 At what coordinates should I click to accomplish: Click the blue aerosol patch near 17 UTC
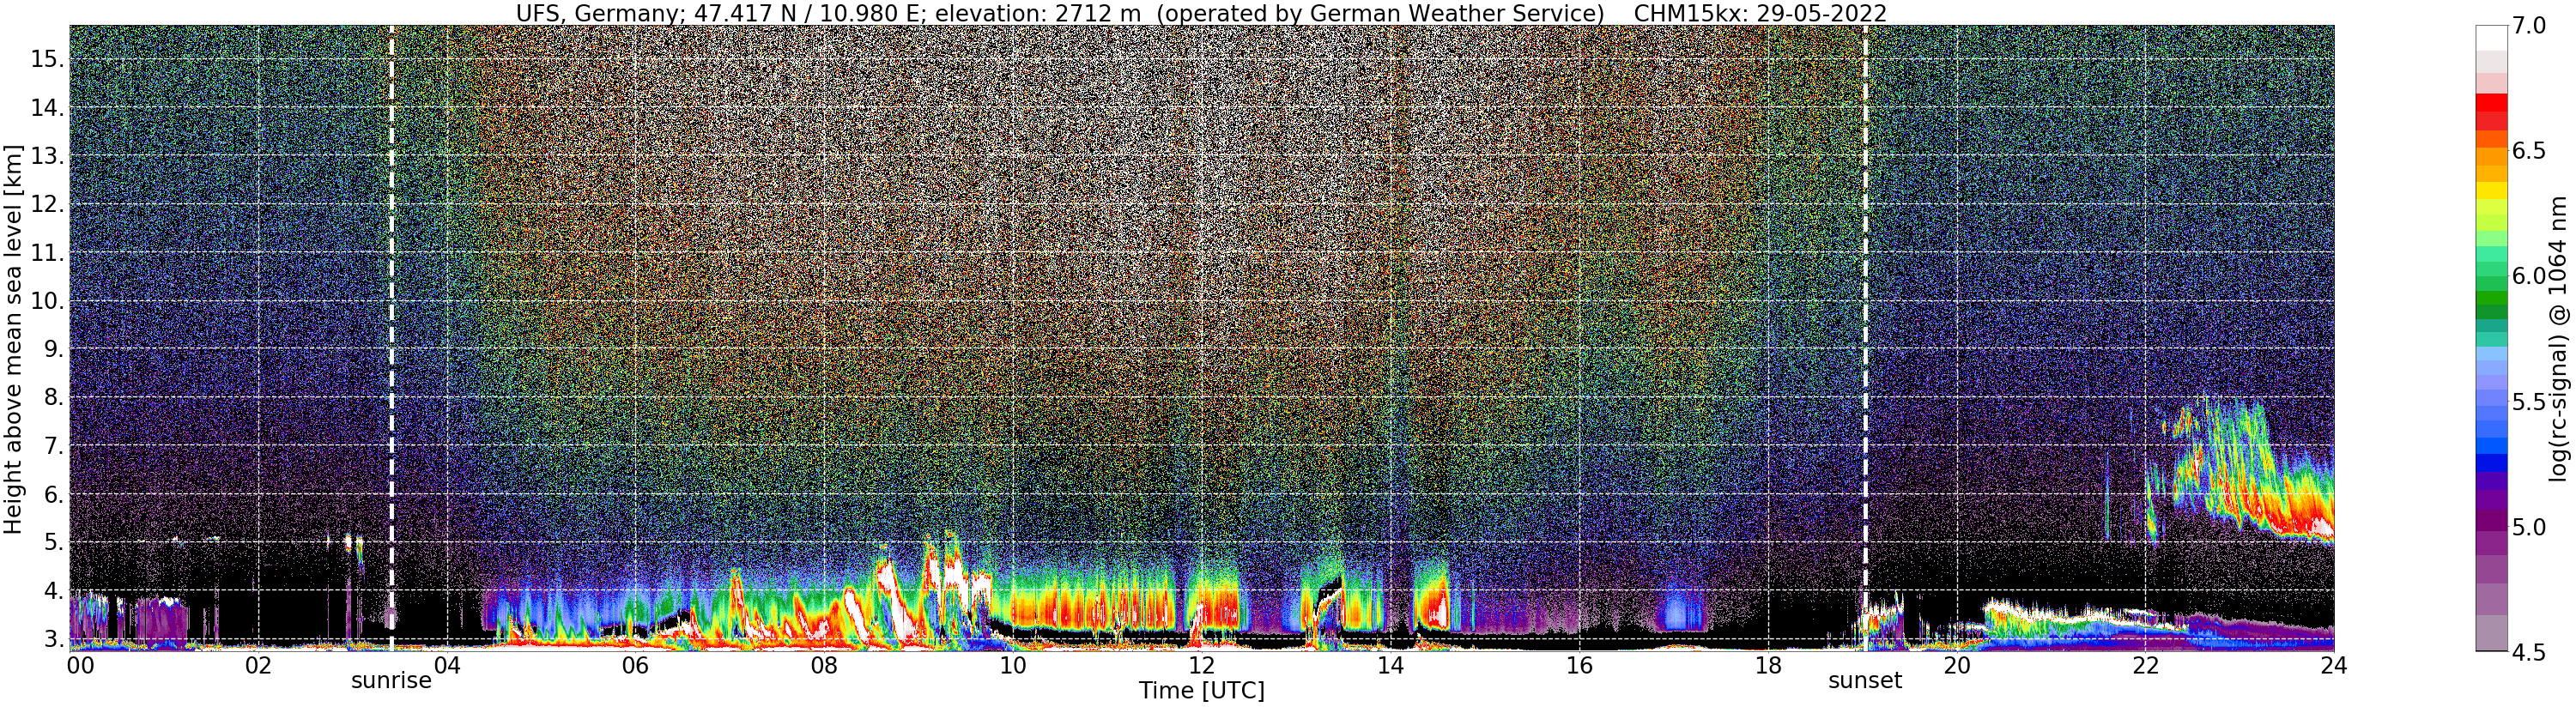(1681, 610)
